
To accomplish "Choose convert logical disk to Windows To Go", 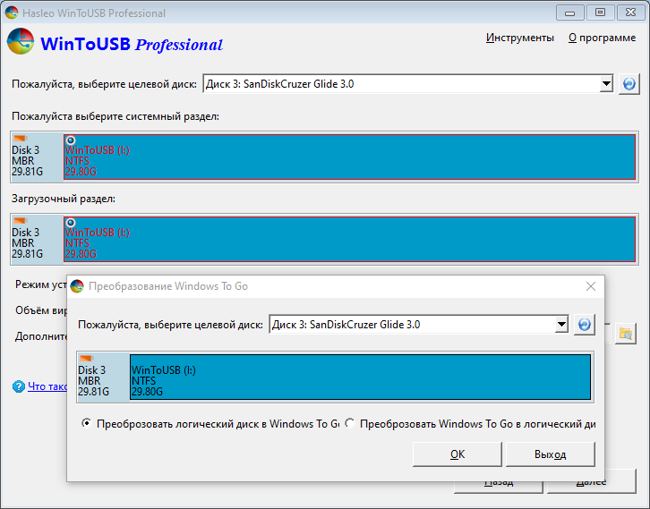I will [86, 424].
